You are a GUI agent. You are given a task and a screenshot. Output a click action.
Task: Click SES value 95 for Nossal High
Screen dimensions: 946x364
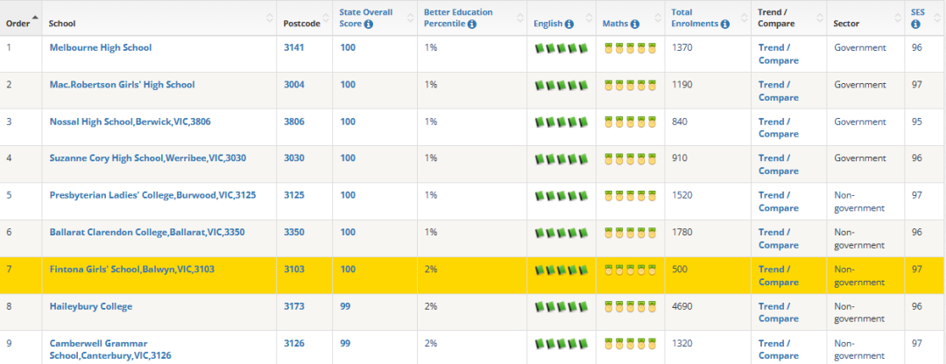917,122
